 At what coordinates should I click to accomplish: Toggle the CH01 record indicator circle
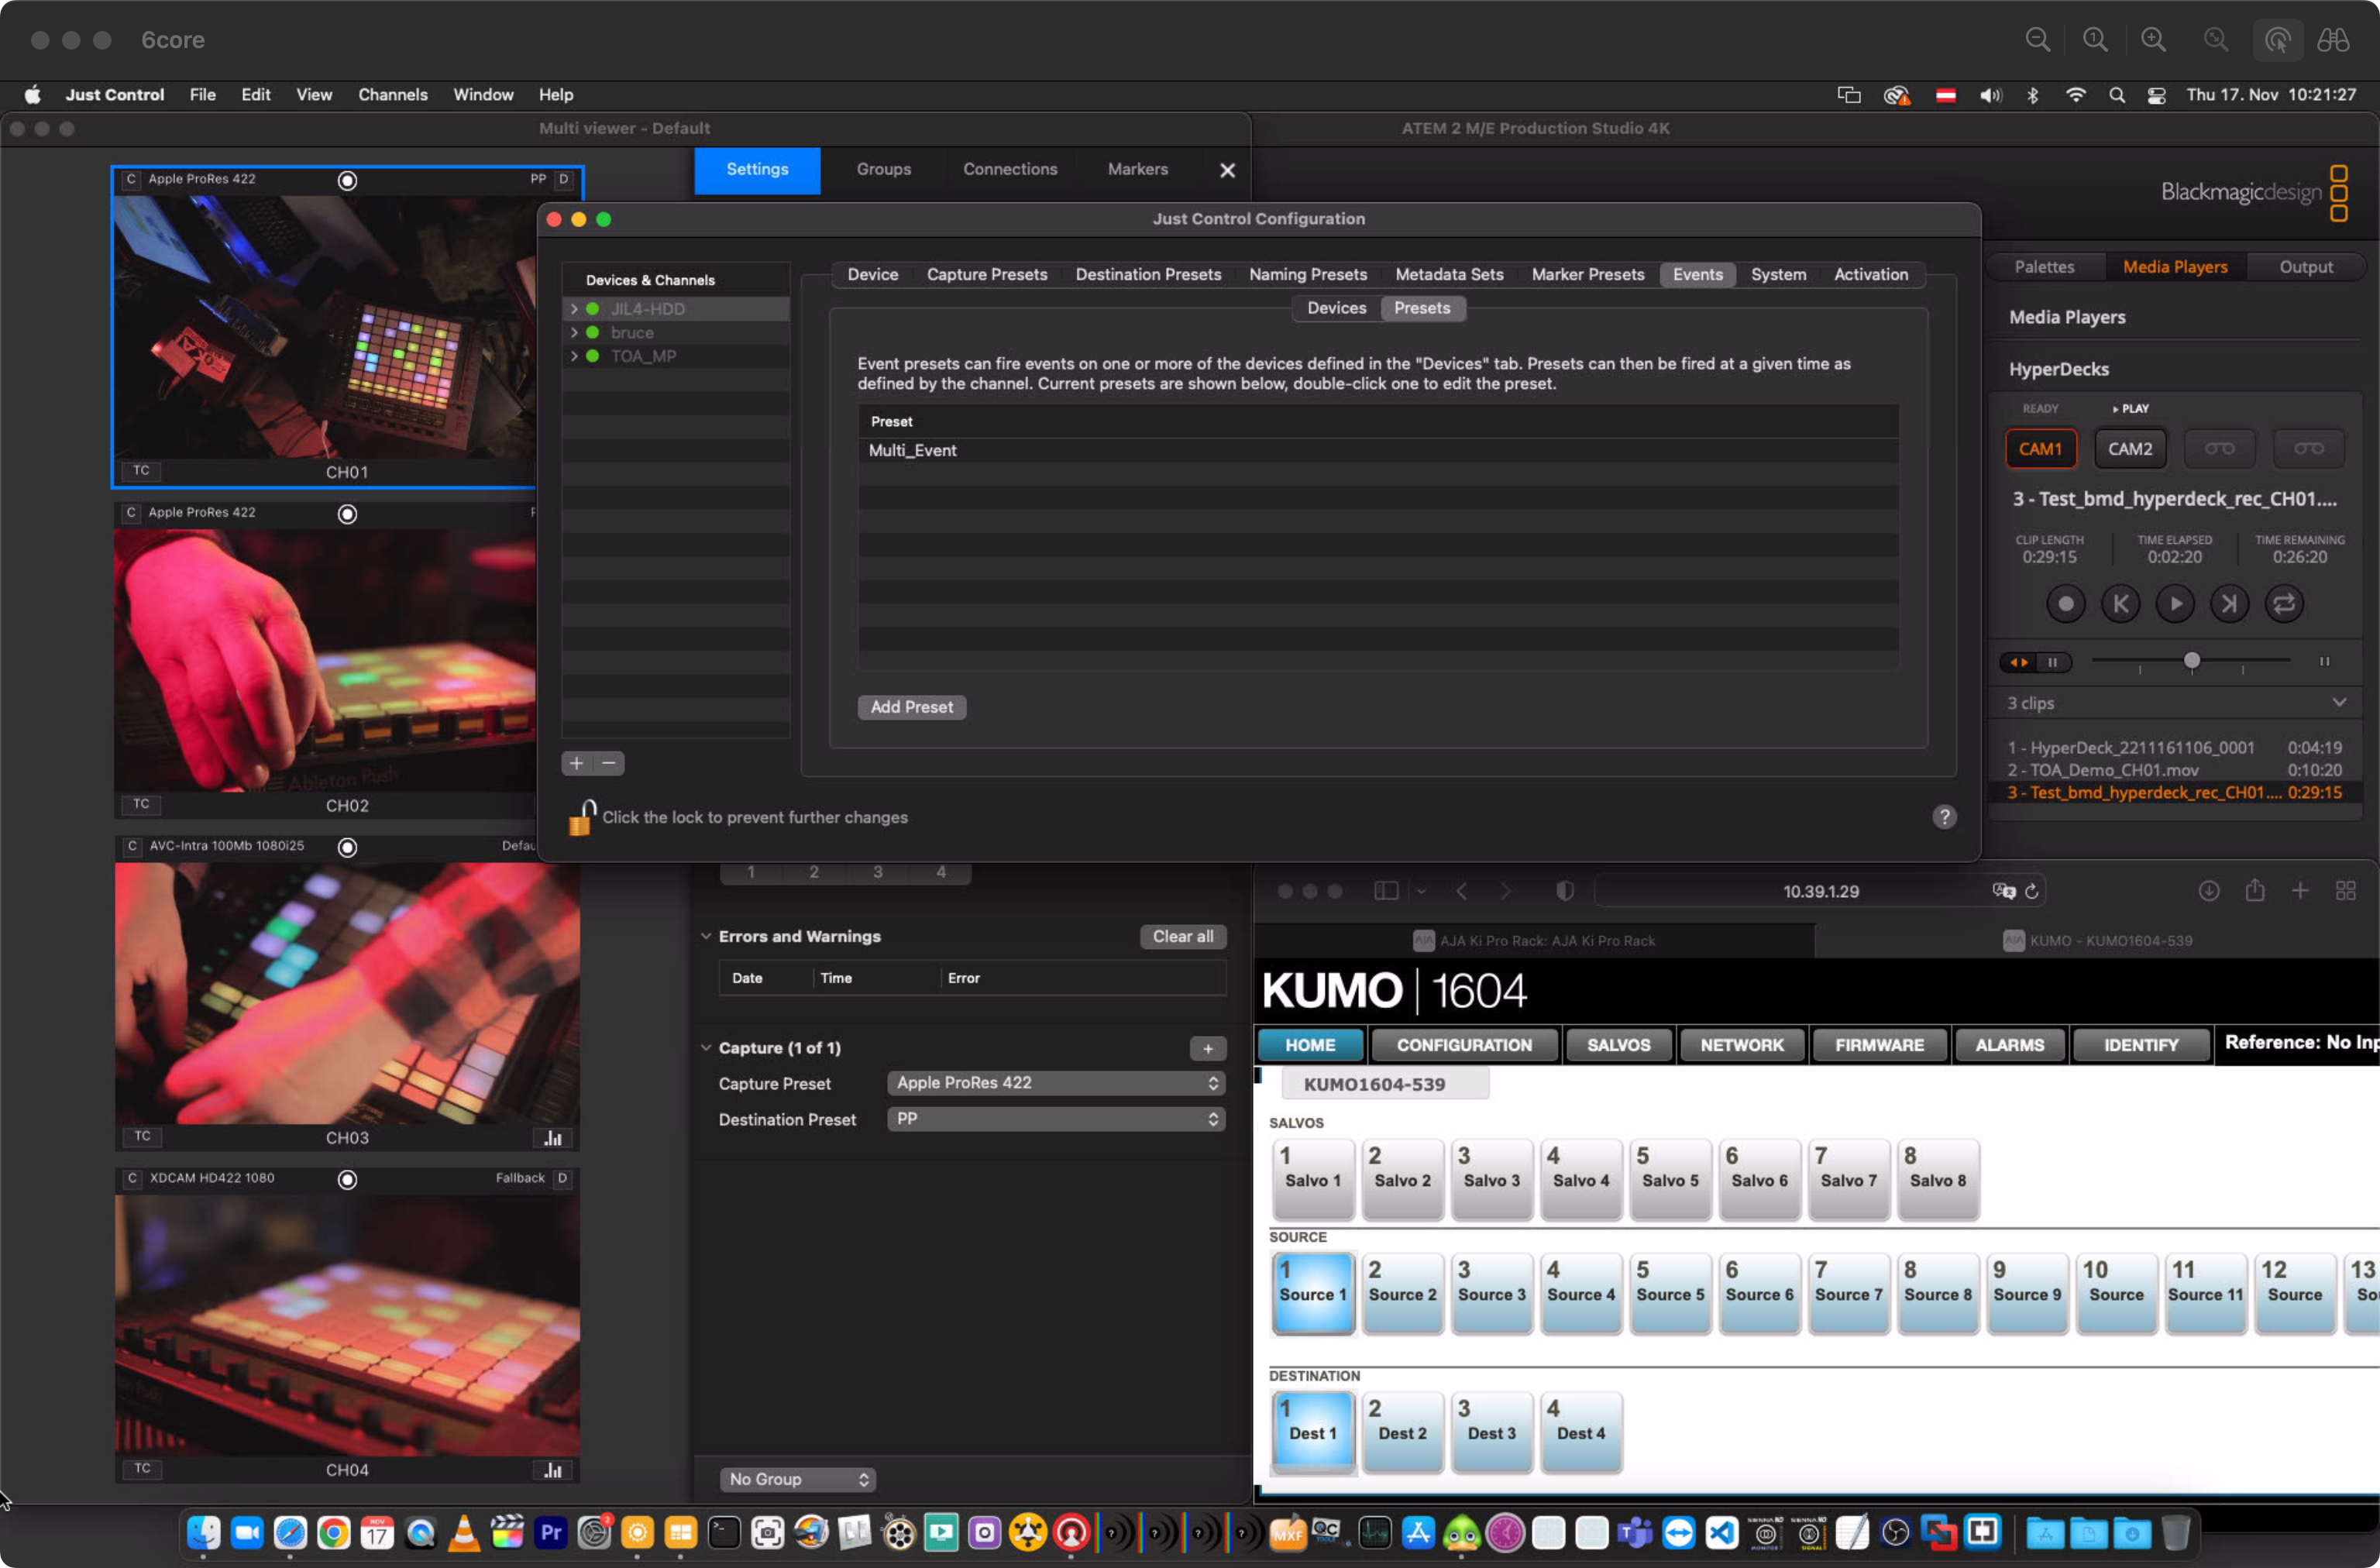pos(347,180)
